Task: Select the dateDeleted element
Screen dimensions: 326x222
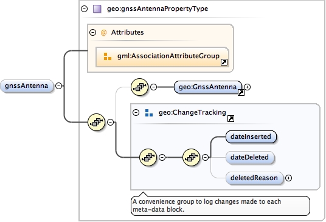Action: [x=250, y=158]
